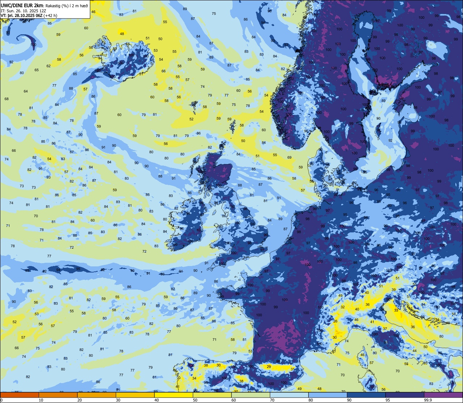463x403 pixels.
Task: Click the legend label "60" under the colorbar
Action: click(234, 400)
